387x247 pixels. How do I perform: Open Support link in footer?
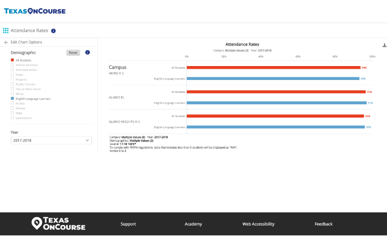[128, 224]
